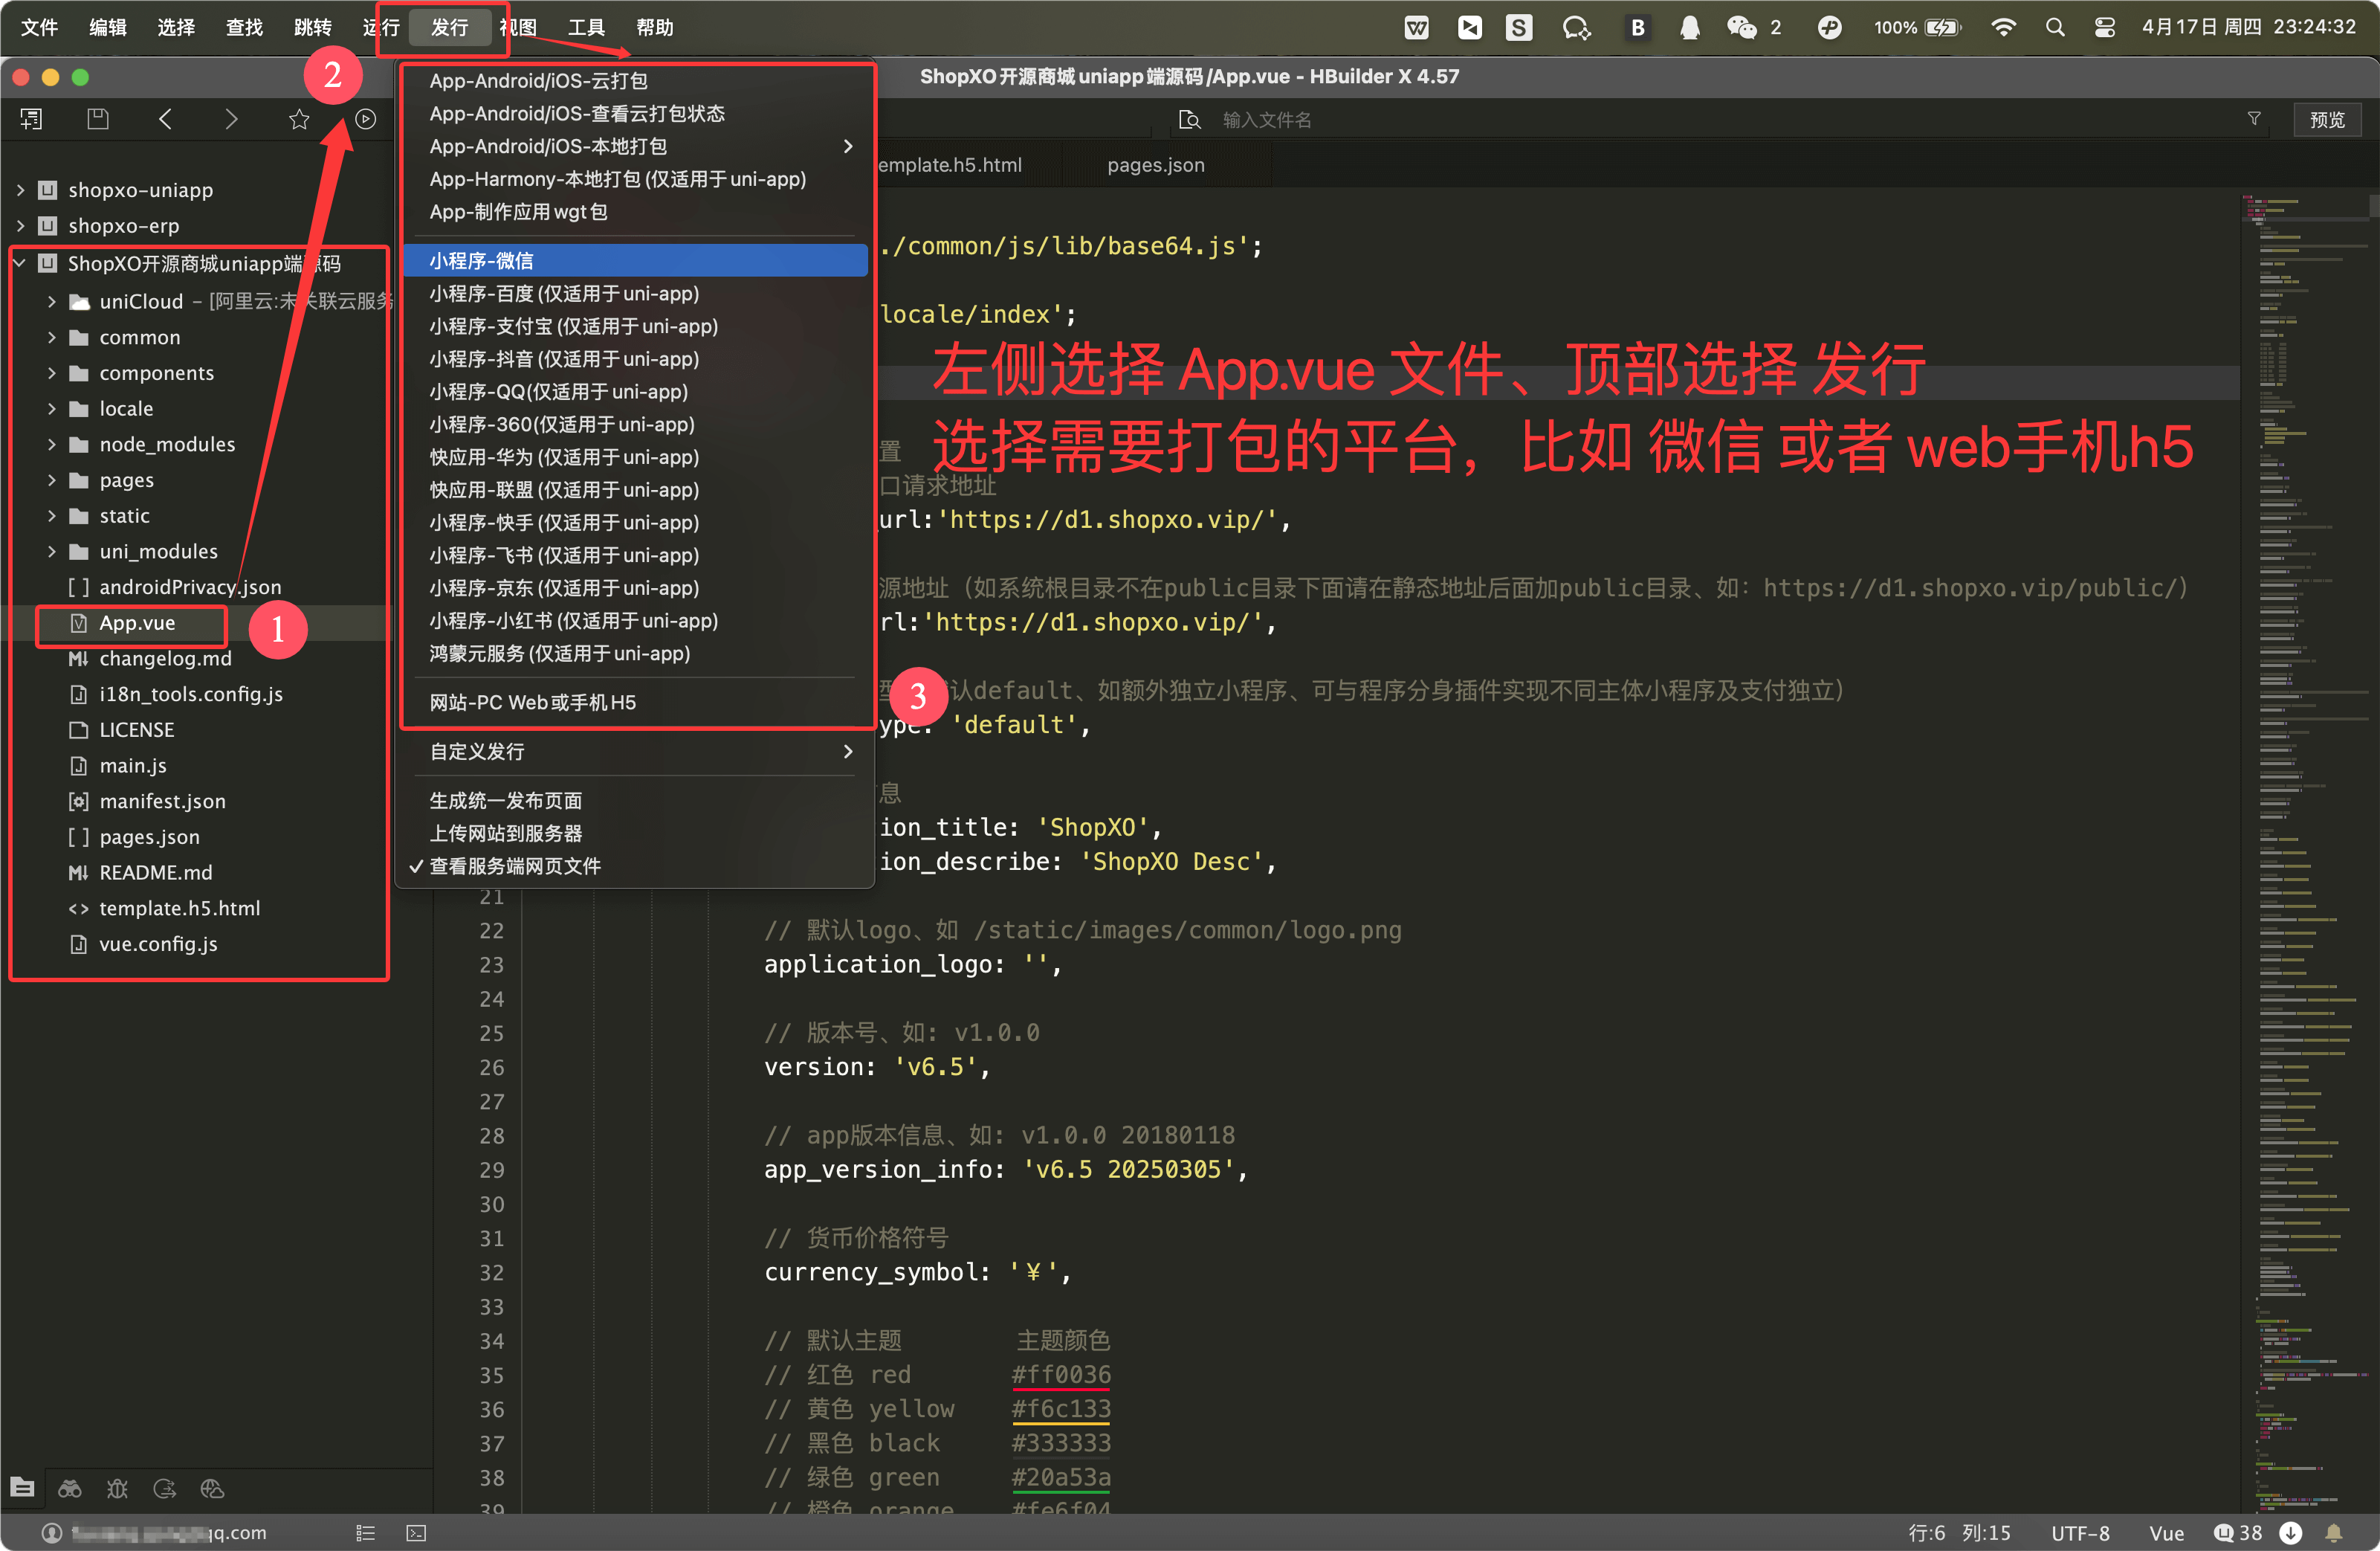Expand the common folder

pos(52,338)
